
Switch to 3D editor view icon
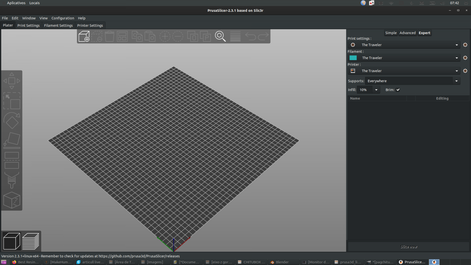click(11, 241)
